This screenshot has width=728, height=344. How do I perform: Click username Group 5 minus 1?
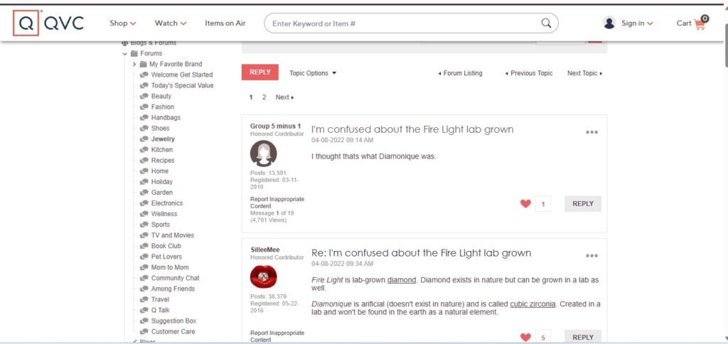click(x=275, y=127)
